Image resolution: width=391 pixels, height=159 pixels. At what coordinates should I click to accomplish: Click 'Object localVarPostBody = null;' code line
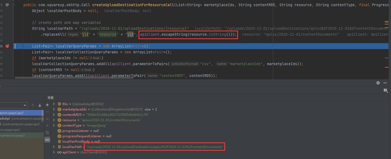click(65, 11)
